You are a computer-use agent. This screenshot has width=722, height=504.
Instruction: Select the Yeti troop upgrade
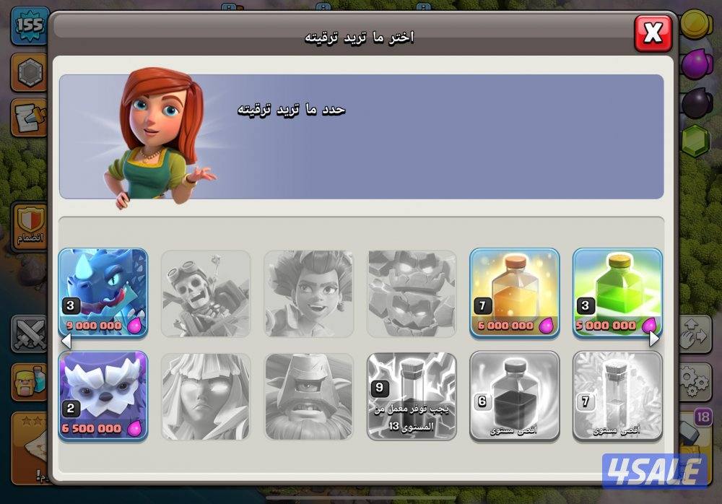103,396
